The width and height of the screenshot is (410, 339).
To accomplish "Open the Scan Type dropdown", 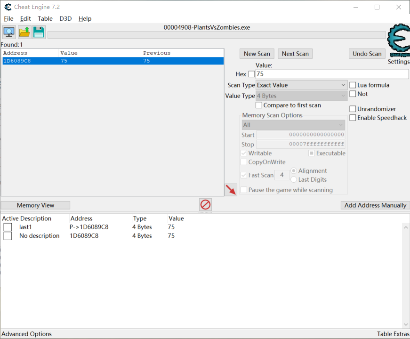I will (301, 85).
